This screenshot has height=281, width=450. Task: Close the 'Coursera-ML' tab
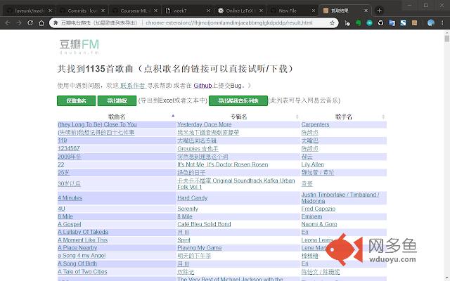155,11
